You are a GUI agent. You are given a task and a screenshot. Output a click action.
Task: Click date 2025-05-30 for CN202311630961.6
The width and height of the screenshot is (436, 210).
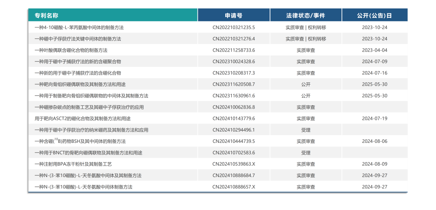[x=375, y=96]
